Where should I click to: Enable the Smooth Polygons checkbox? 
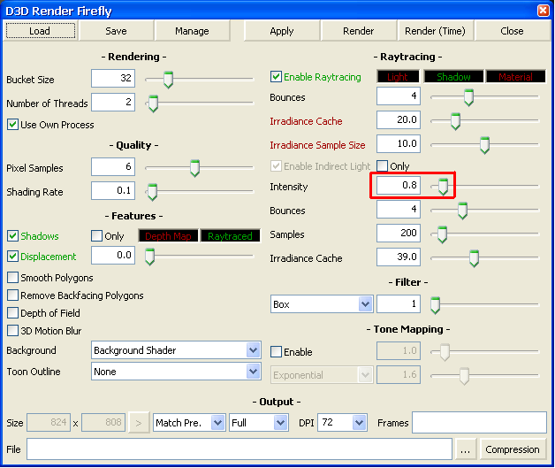pyautogui.click(x=13, y=278)
